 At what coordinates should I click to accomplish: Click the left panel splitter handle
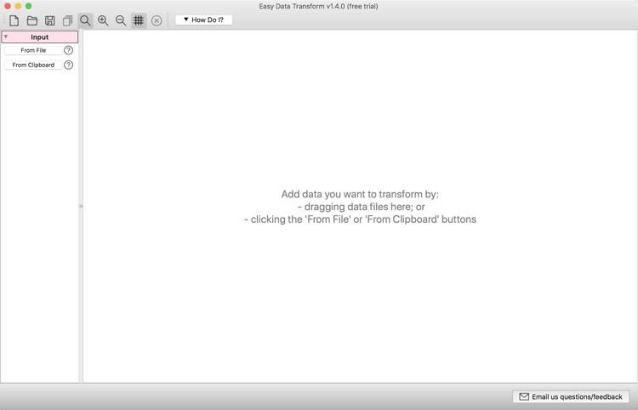point(81,206)
